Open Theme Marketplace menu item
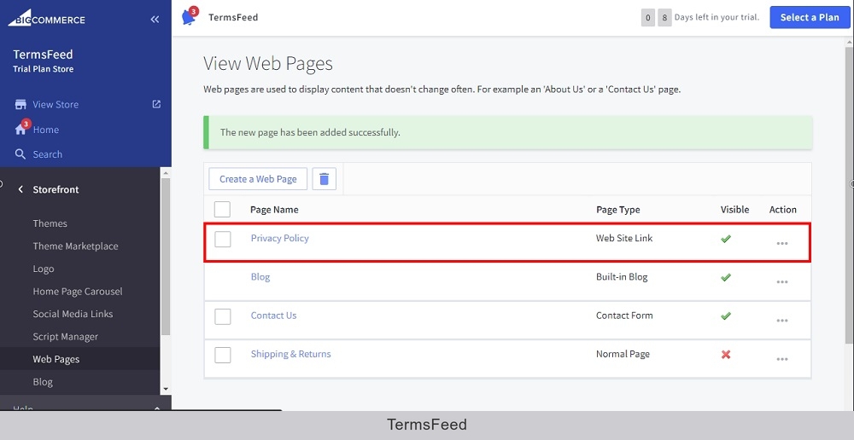Screen dimensions: 854x440 (75, 246)
